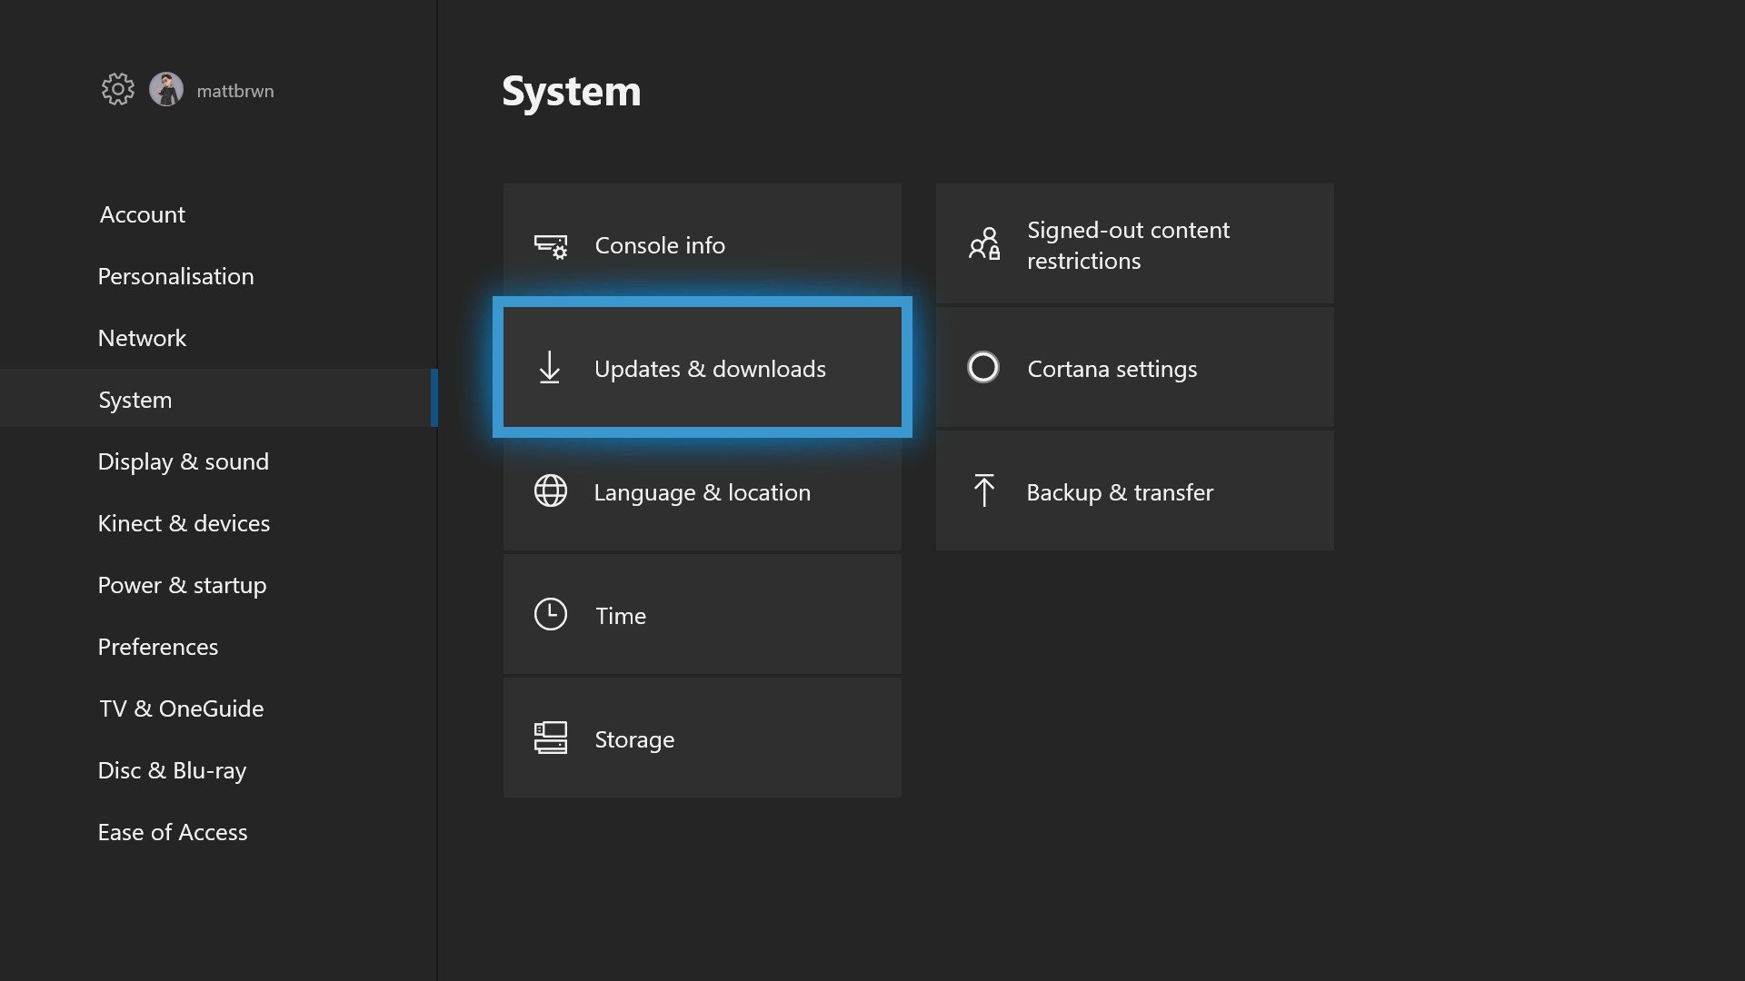Select Account from left menu
Image resolution: width=1745 pixels, height=981 pixels.
tap(142, 213)
